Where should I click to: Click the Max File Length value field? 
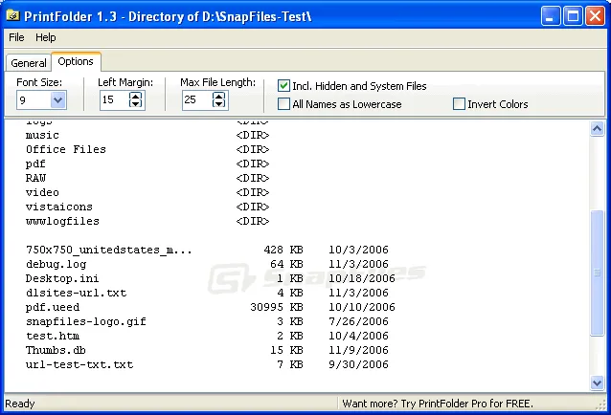(x=196, y=100)
